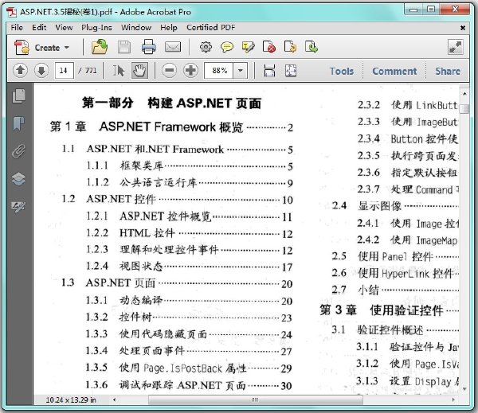
Task: Click TOC entry 1.3.2 控件树
Action: pos(189,318)
